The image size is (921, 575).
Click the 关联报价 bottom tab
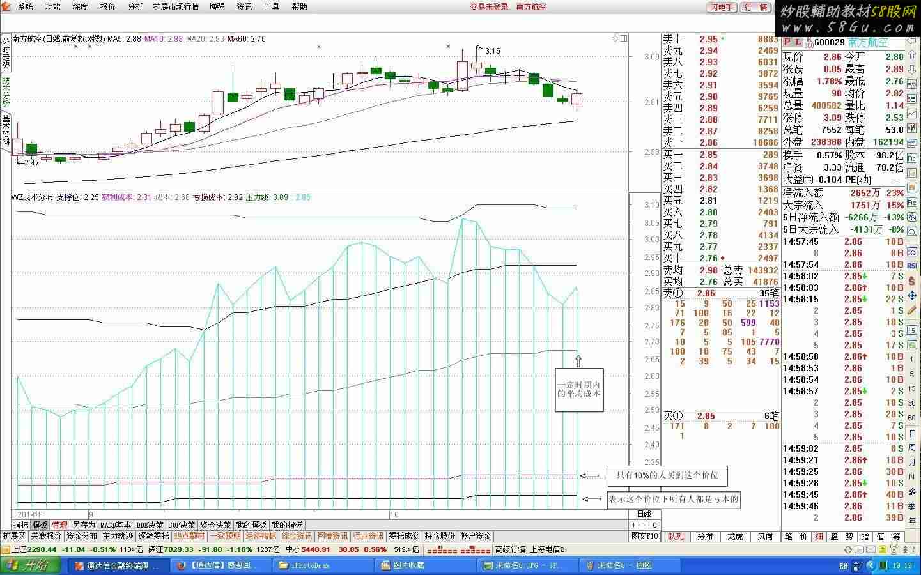(x=46, y=536)
